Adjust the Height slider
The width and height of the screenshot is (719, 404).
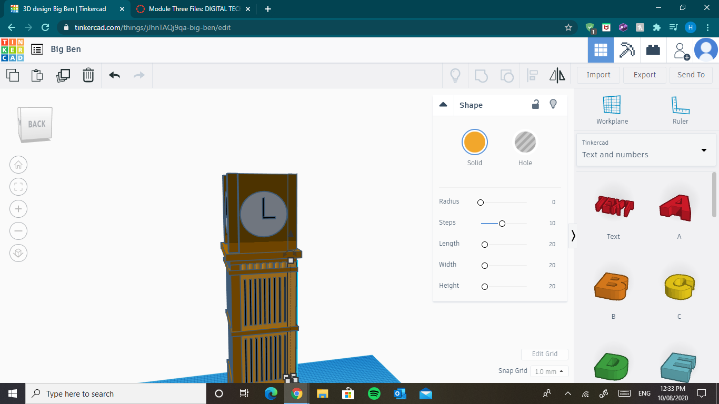485,287
